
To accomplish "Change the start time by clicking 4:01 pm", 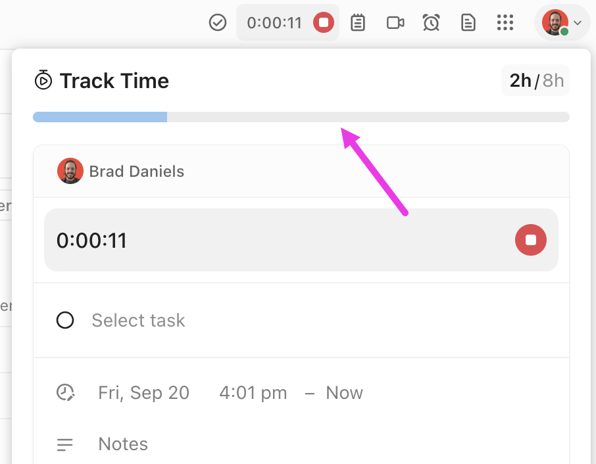I will pyautogui.click(x=253, y=392).
